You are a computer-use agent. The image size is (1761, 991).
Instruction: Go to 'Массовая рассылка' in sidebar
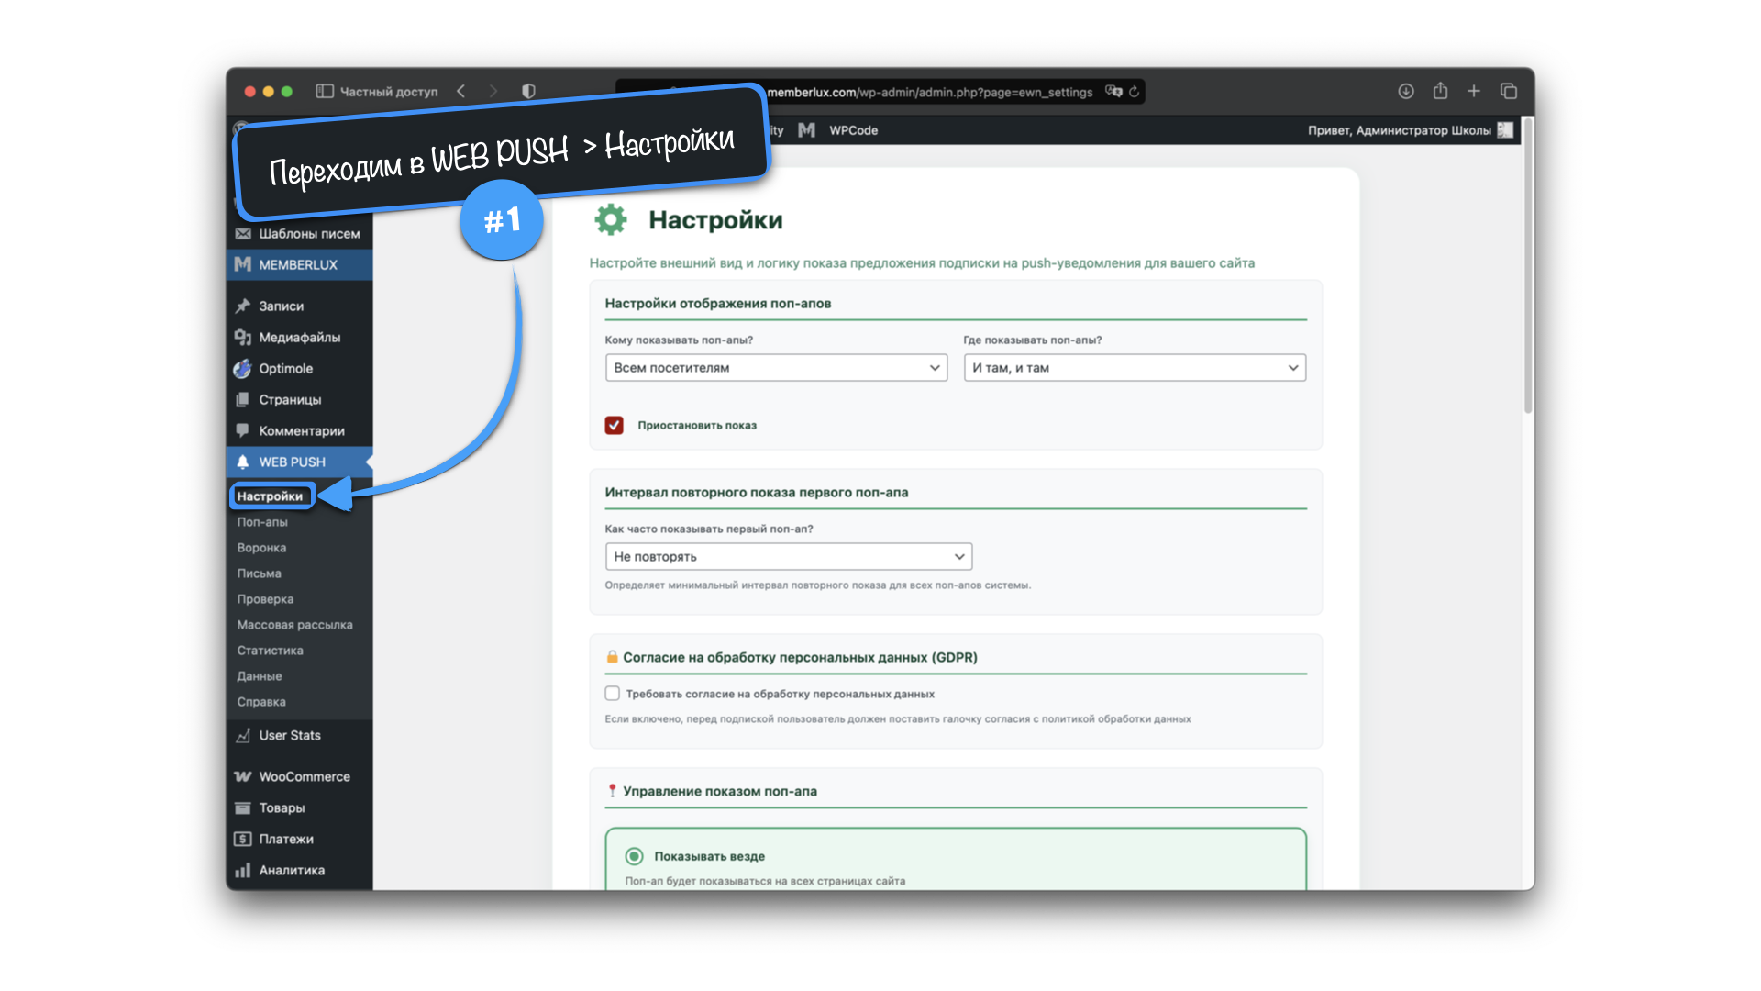click(x=294, y=625)
